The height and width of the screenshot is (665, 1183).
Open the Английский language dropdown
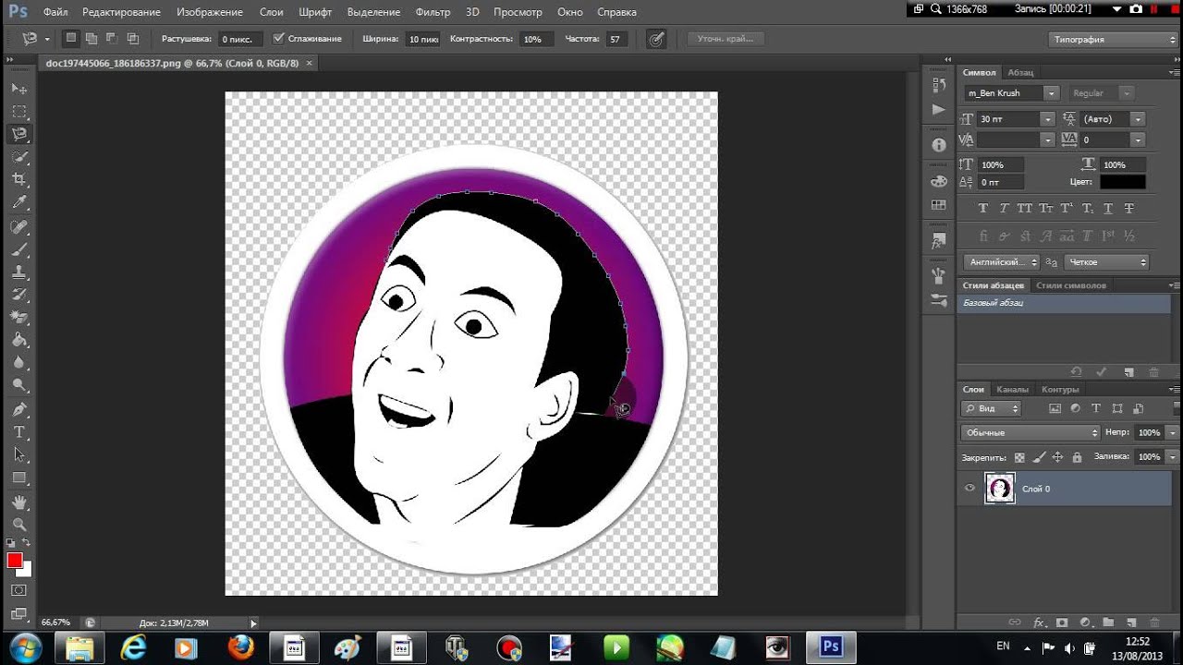point(1002,262)
